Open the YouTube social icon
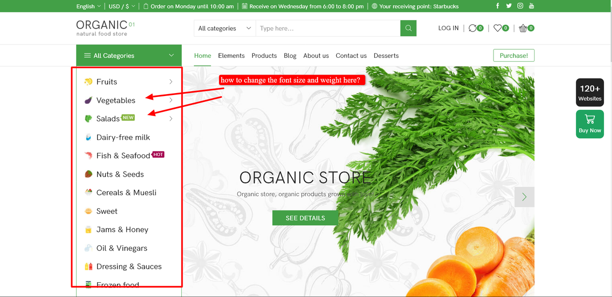This screenshot has height=297, width=612. (x=531, y=6)
